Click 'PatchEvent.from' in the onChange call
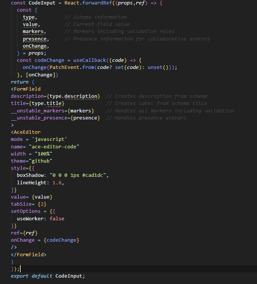This screenshot has width=257, height=284. pos(72,67)
